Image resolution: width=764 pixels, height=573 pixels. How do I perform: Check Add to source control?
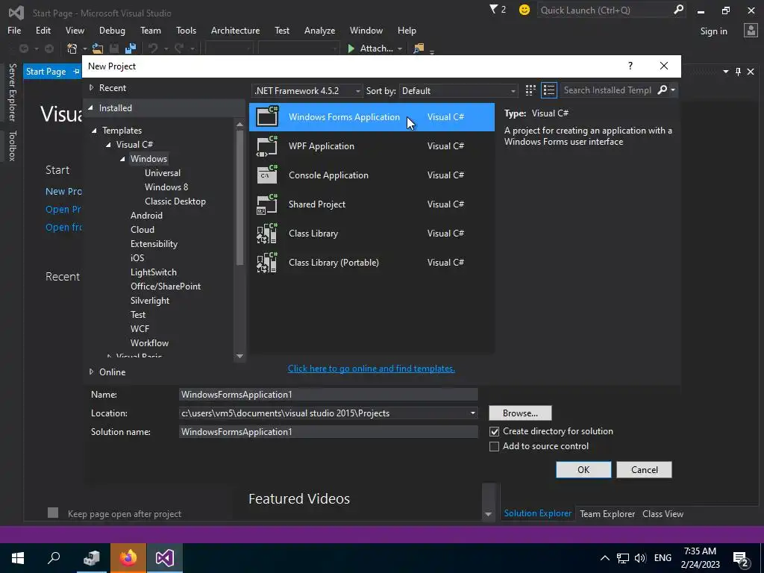(x=494, y=446)
